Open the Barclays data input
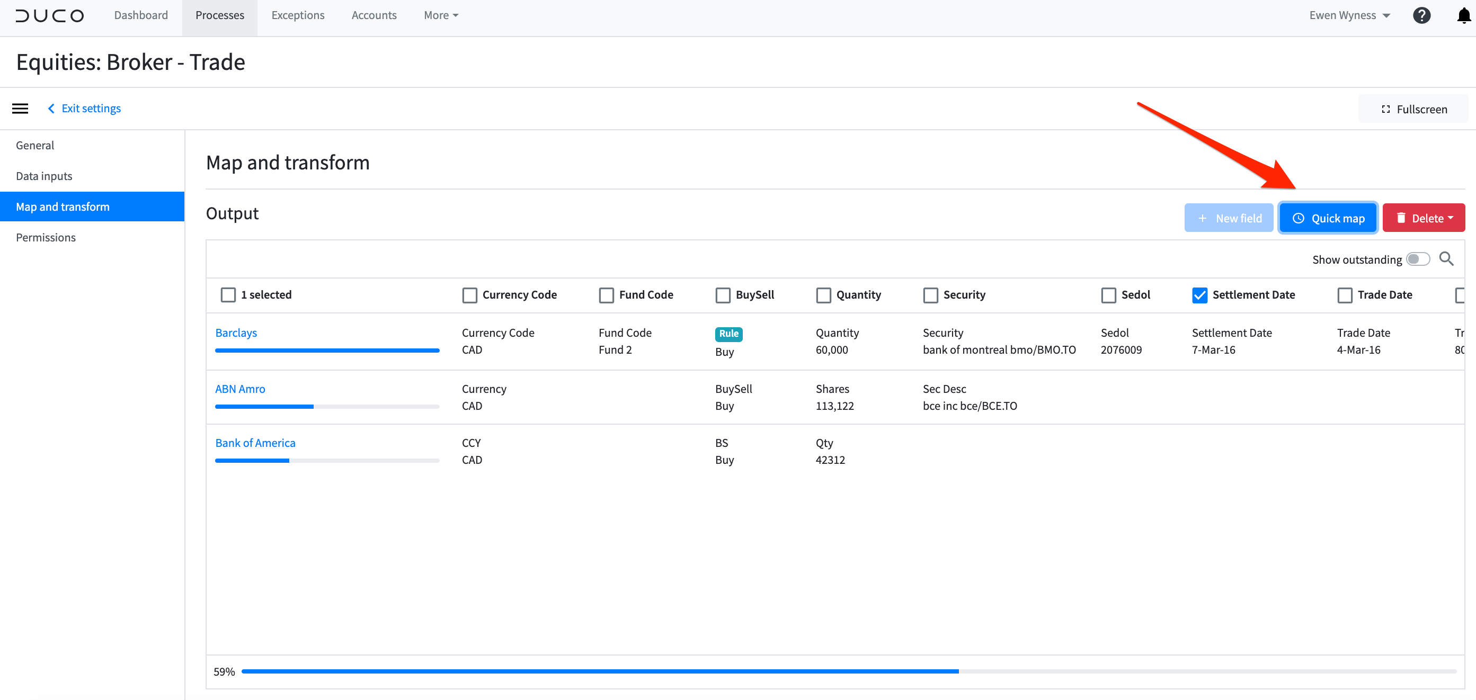 [x=236, y=332]
